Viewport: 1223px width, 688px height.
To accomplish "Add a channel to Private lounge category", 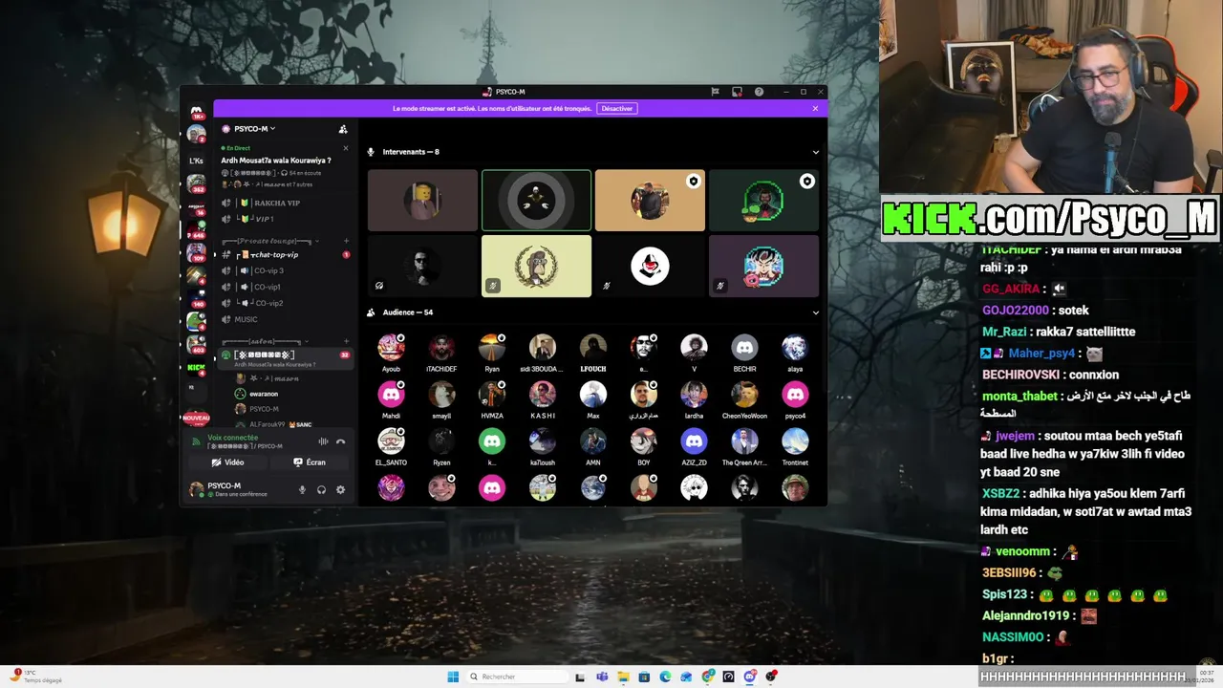I will 346,241.
